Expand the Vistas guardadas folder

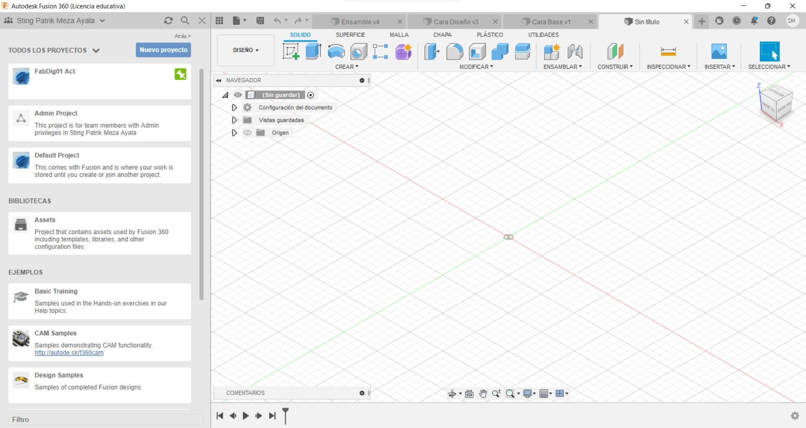pyautogui.click(x=234, y=120)
